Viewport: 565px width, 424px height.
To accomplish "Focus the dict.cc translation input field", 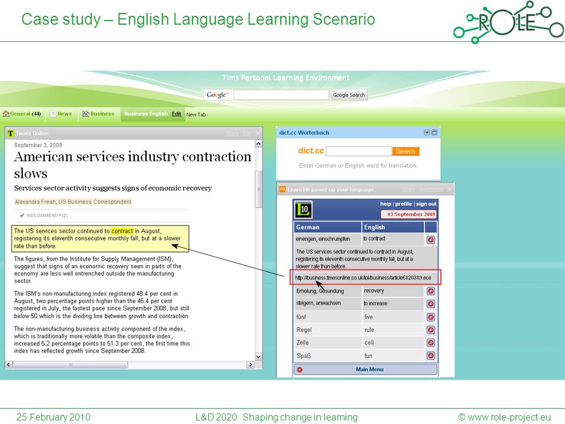I will (358, 151).
